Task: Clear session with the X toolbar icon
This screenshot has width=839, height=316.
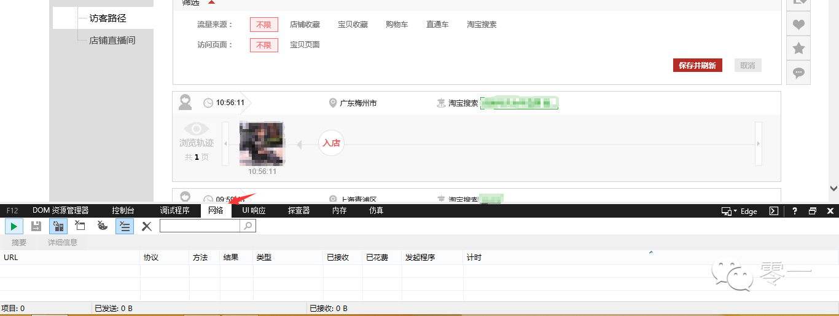Action: [x=147, y=226]
